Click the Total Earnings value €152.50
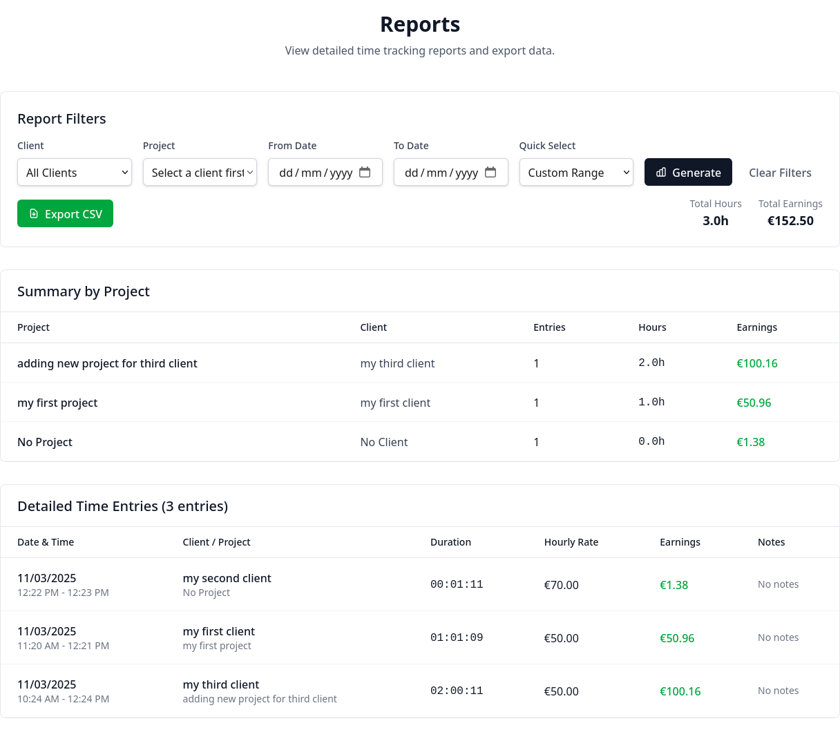 790,220
